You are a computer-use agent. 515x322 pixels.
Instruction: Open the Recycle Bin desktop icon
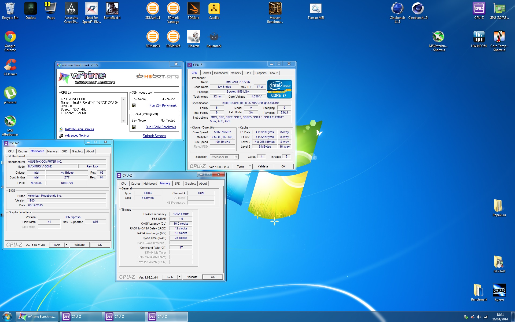coord(10,11)
